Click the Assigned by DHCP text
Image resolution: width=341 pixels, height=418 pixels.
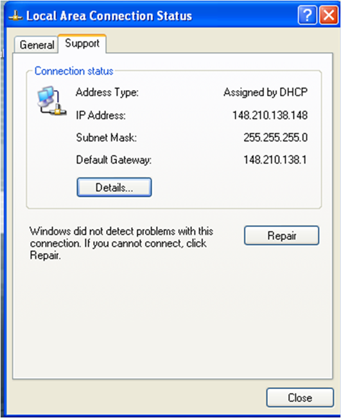pyautogui.click(x=266, y=92)
